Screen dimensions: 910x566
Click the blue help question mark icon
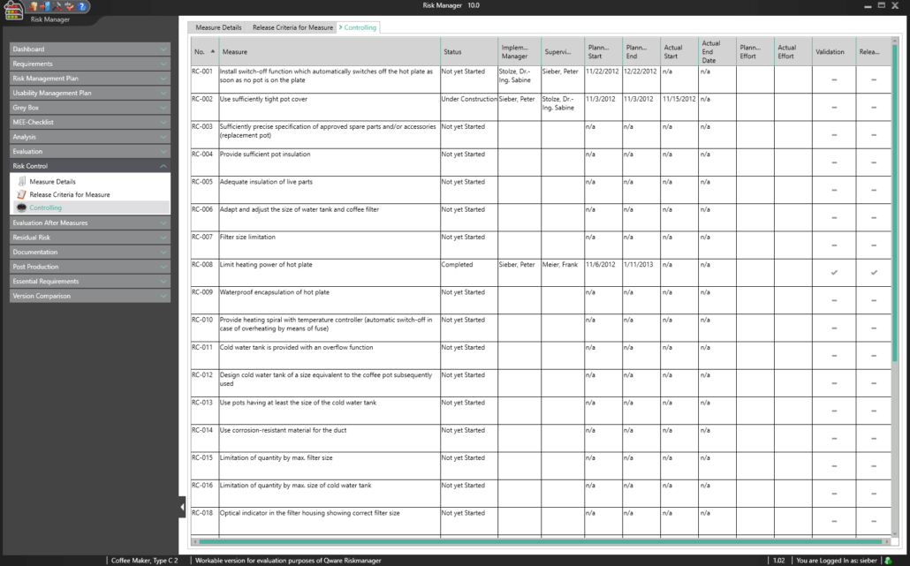(82, 7)
